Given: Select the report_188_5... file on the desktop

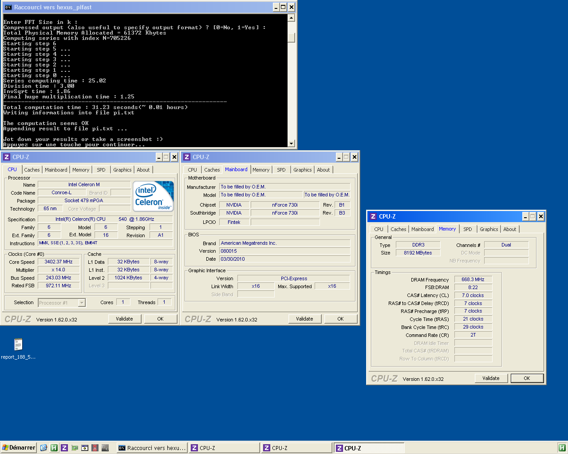Looking at the screenshot, I should click(18, 348).
